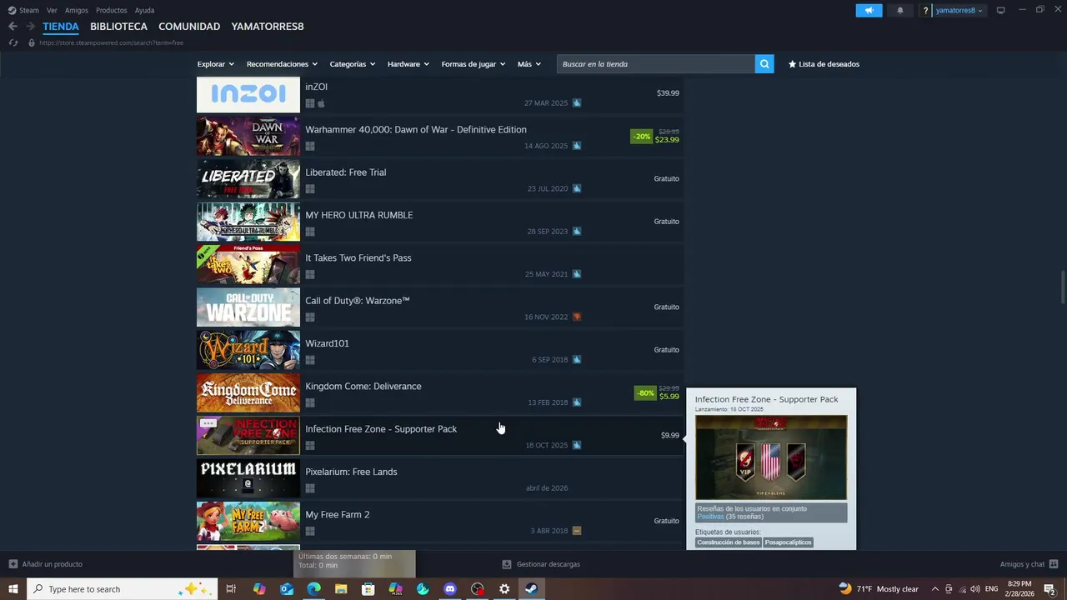Click the downloads icon beside Gestionar descargas
1067x600 pixels.
point(506,564)
